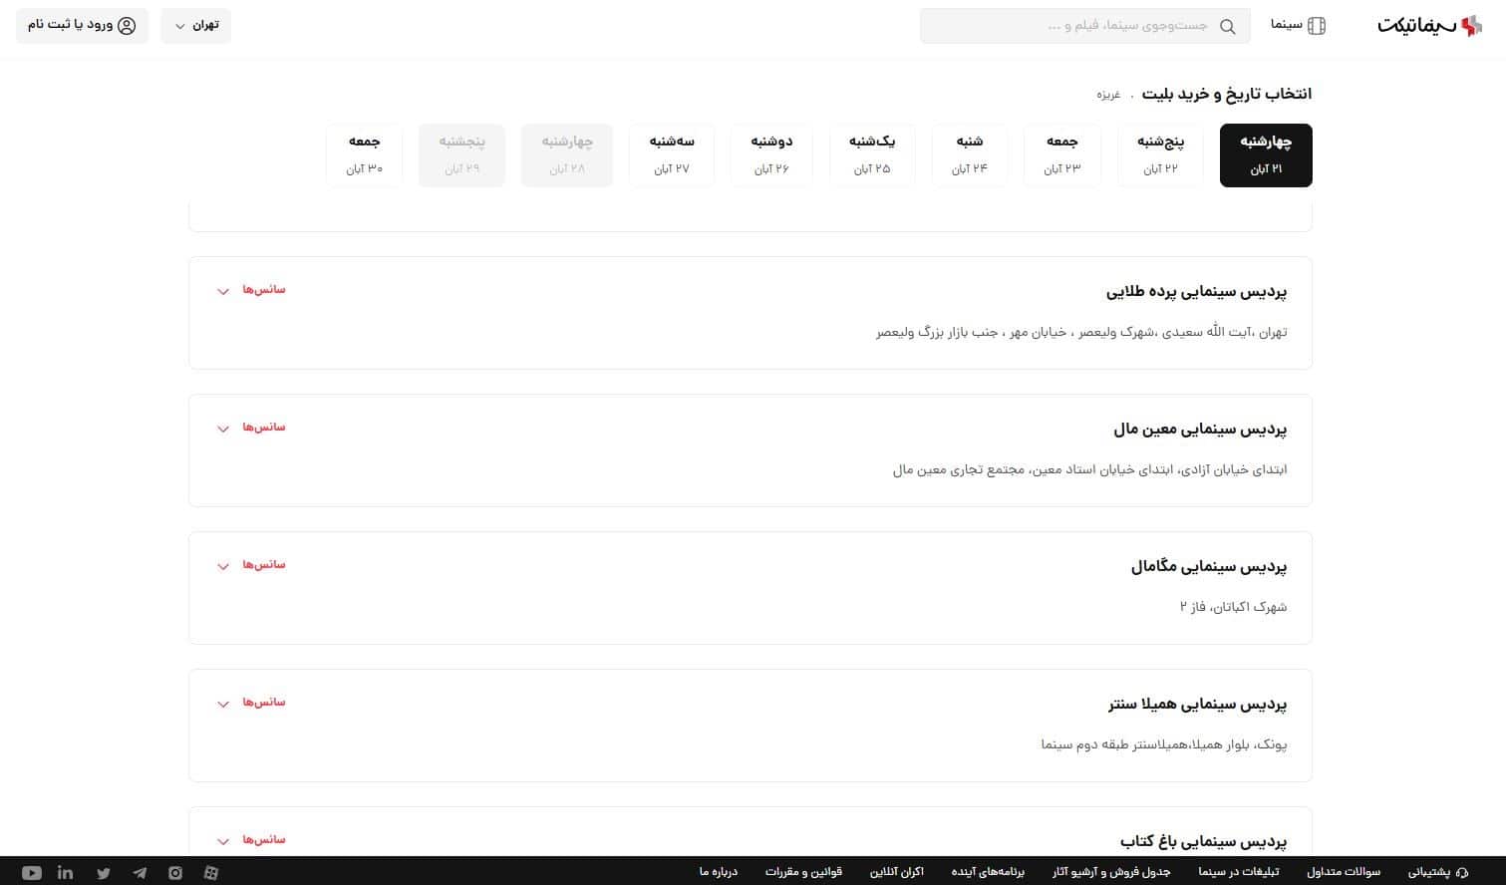Open the Telegram footer icon
The height and width of the screenshot is (885, 1506).
point(140,873)
